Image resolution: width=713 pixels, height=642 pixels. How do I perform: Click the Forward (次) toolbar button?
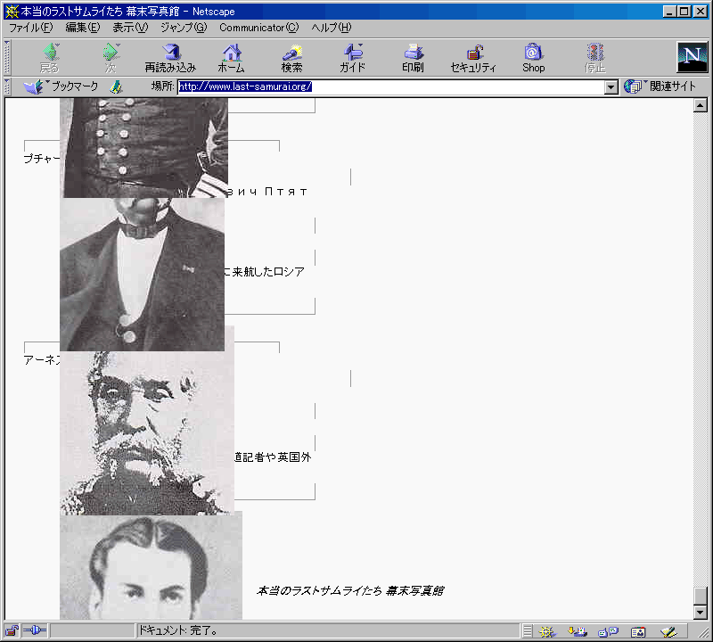[x=111, y=58]
